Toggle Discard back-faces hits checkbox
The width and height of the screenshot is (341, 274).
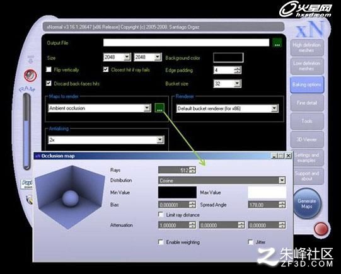click(49, 83)
